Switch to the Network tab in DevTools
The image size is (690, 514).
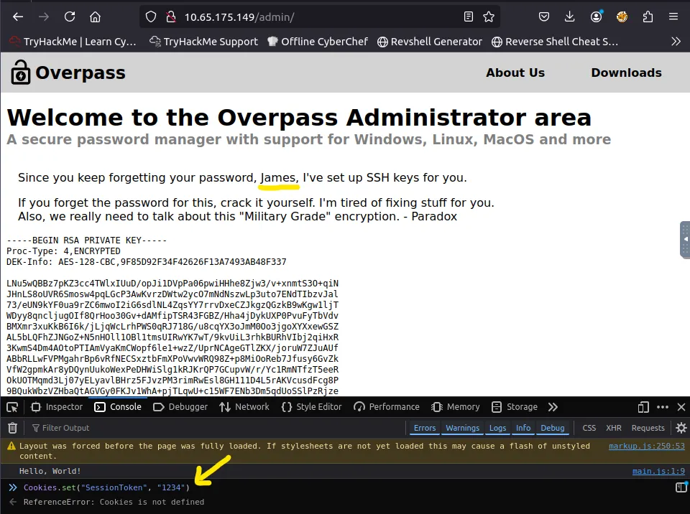(244, 407)
